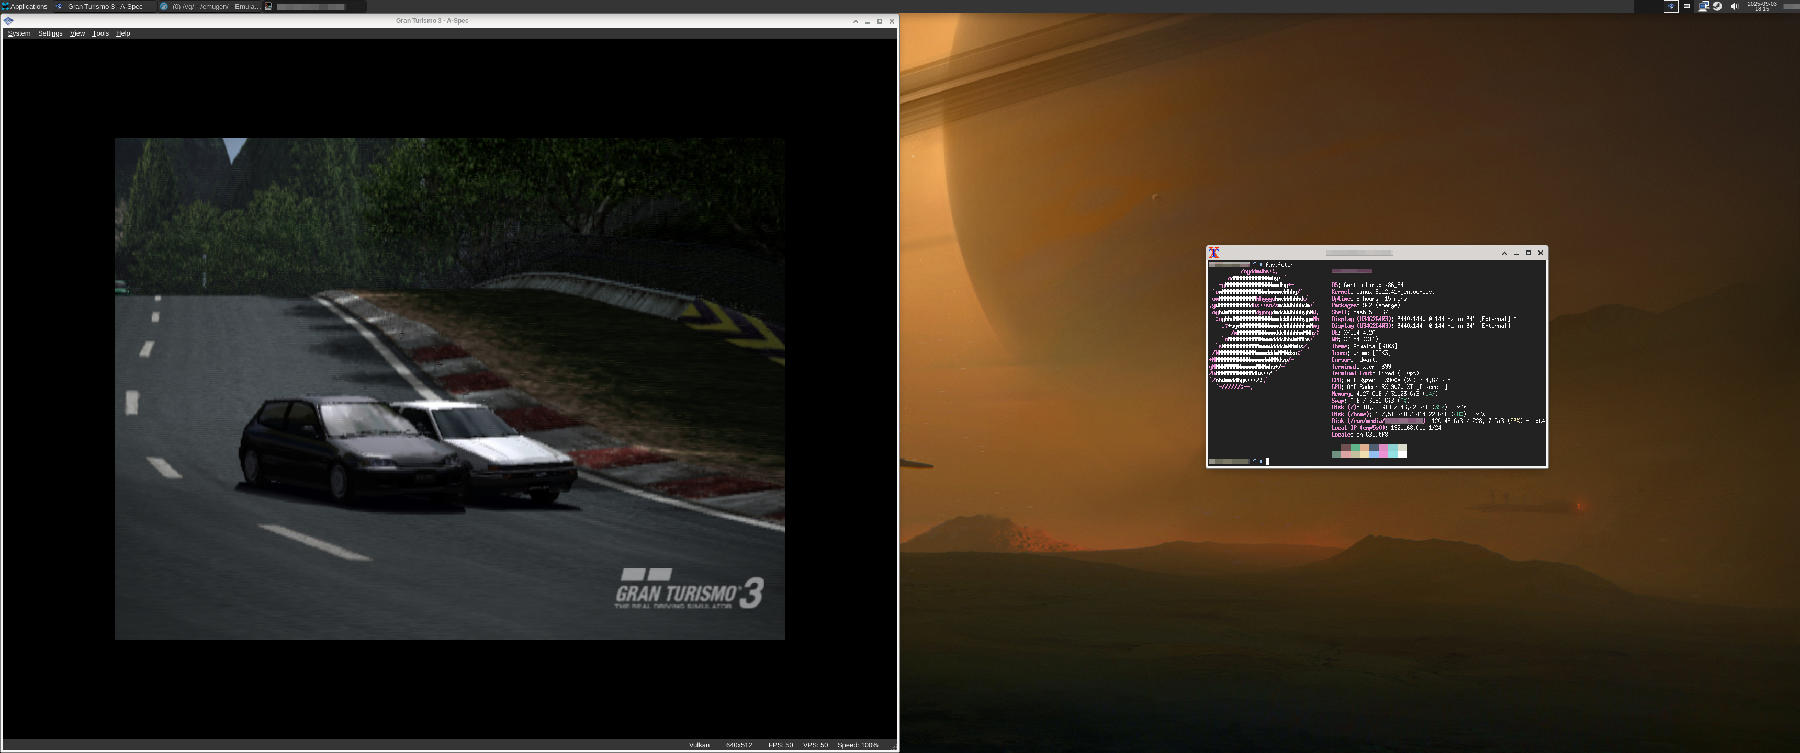Click the fastfetch color palette strip
Viewport: 1800px width, 753px height.
(x=1369, y=451)
